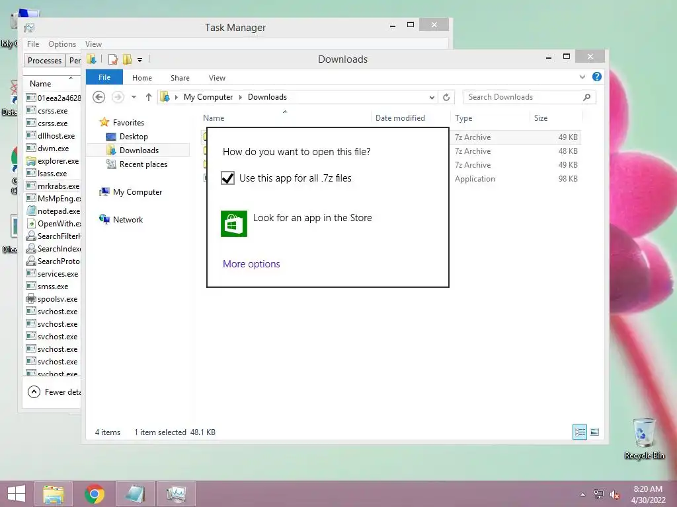Open the File tab in Downloads ribbon
Viewport: 677px width, 507px height.
coord(104,77)
